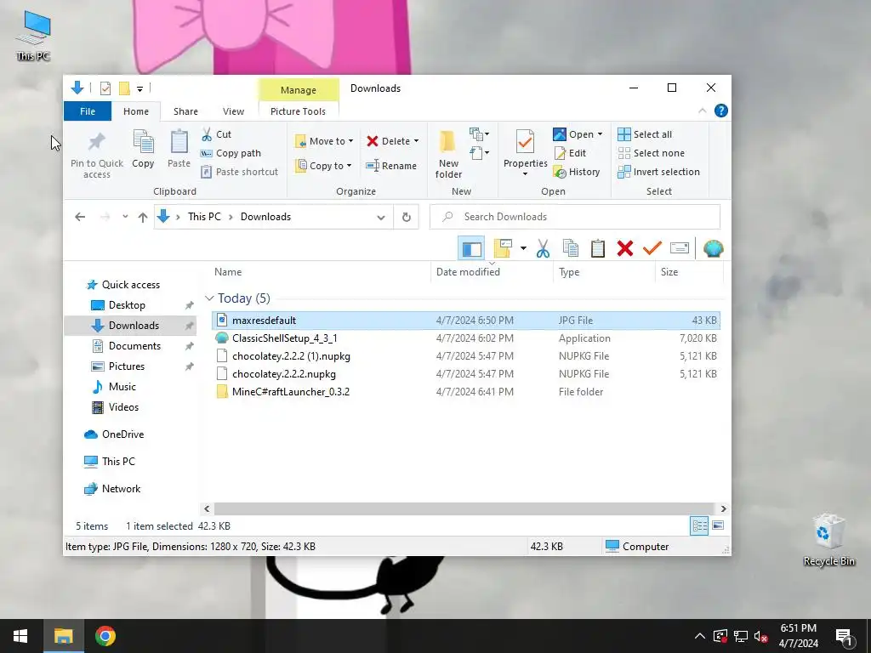Screen dimensions: 871x653
Task: Click Select all in ribbon
Action: point(645,134)
